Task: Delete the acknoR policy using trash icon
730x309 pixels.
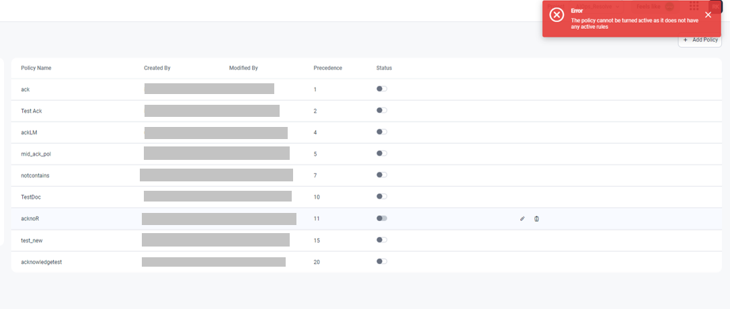Action: pos(536,218)
